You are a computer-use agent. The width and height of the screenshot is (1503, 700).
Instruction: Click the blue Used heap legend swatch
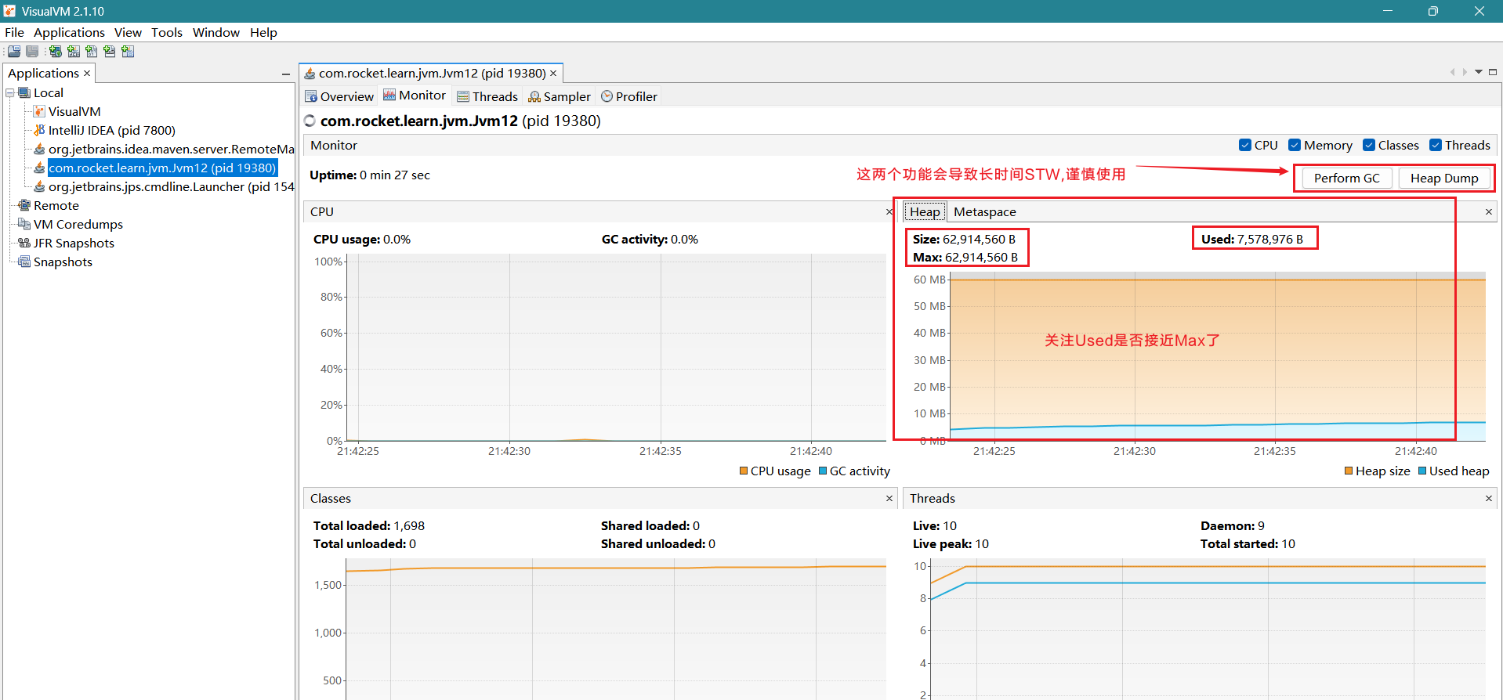click(1422, 471)
